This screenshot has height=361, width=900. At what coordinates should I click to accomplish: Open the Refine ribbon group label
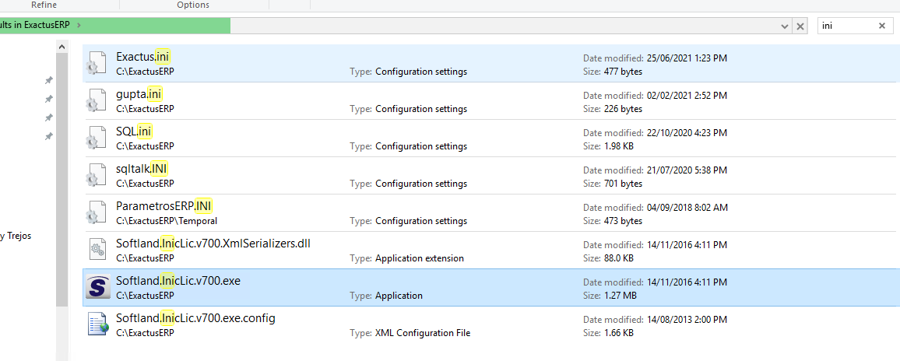tap(44, 5)
